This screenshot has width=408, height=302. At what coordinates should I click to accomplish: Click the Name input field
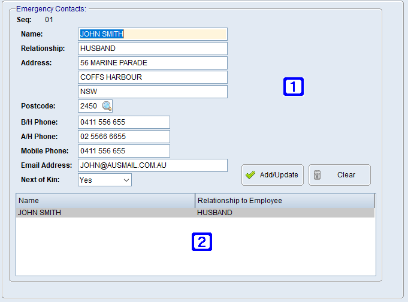153,34
